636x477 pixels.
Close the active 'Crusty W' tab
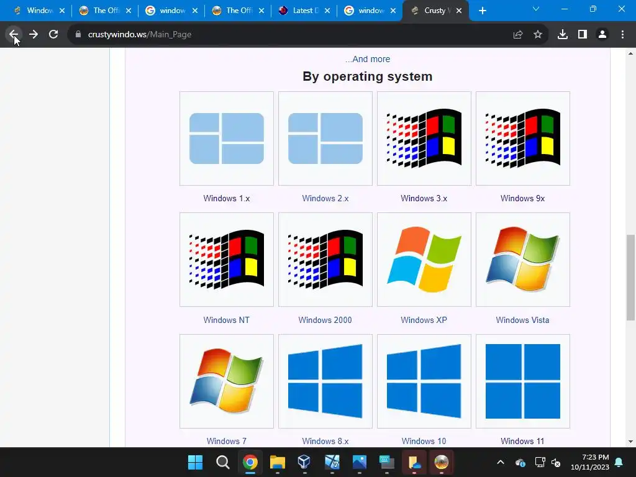[459, 11]
